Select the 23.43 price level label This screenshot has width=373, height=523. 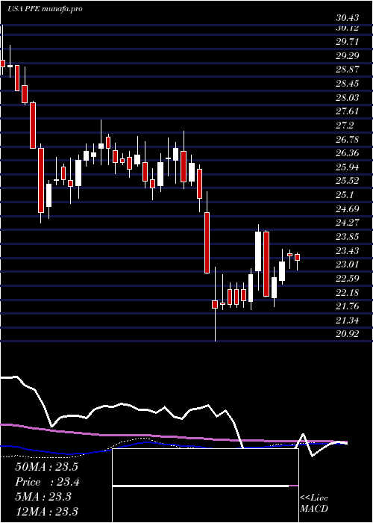348,250
